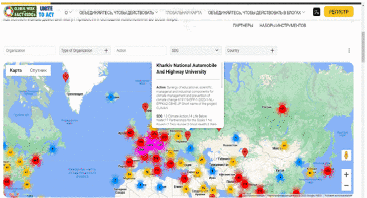Viewport: 367px width, 198px height.
Task: Click the Organization search field
Action: coord(29,50)
